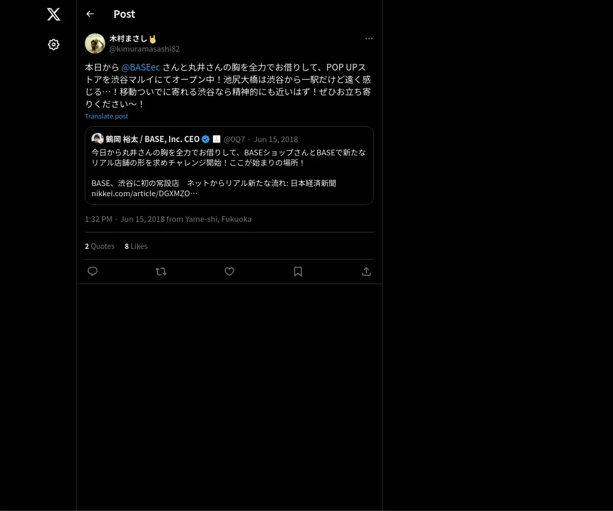Click the blue verified badge icon
The image size is (613, 511).
[x=206, y=139]
